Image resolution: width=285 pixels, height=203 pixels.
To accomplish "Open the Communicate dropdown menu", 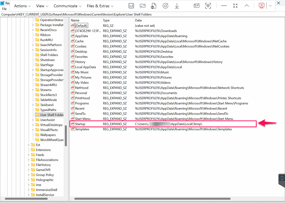I will [67, 6].
